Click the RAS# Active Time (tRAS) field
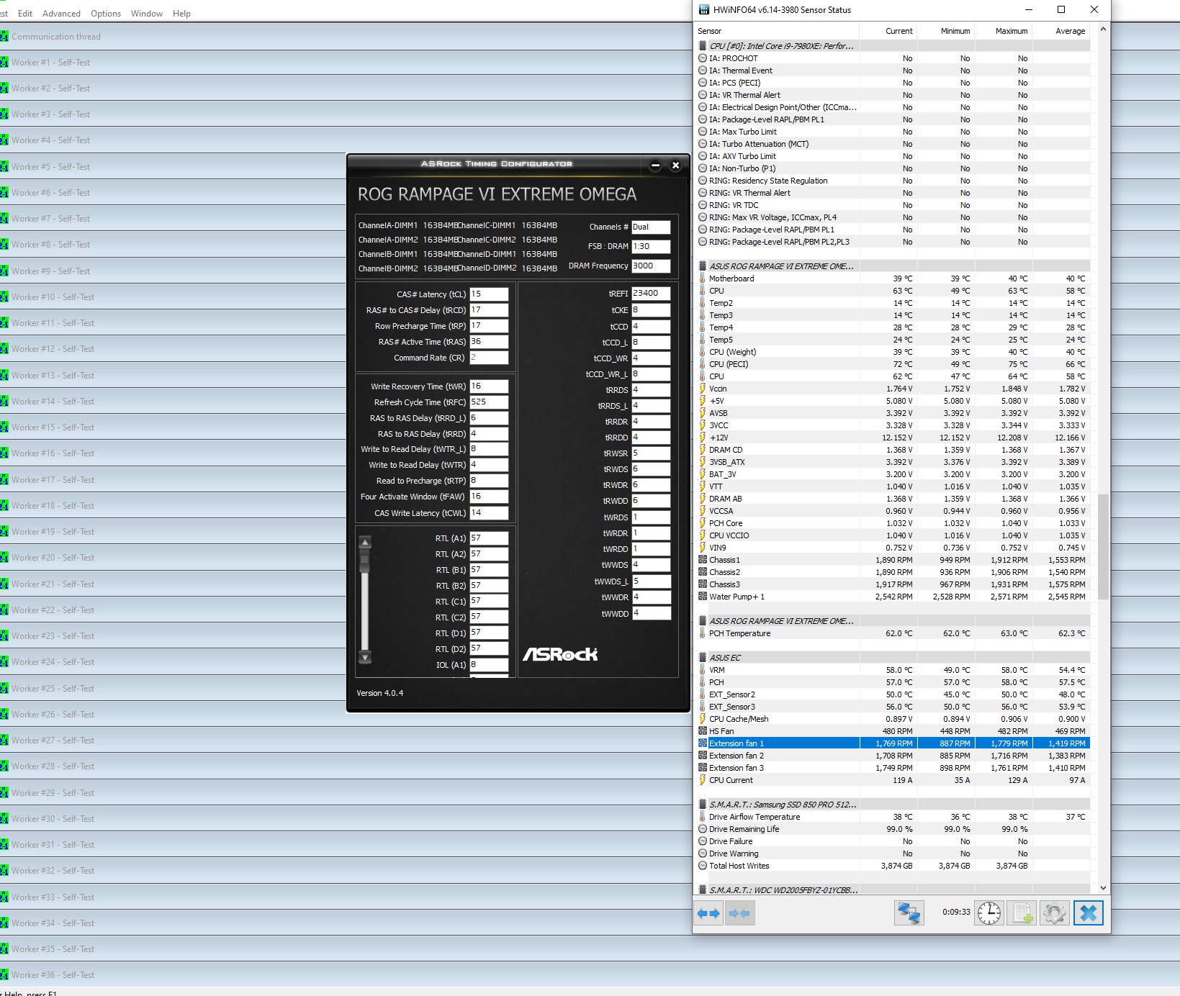Viewport: 1180px width, 996px height. (489, 342)
